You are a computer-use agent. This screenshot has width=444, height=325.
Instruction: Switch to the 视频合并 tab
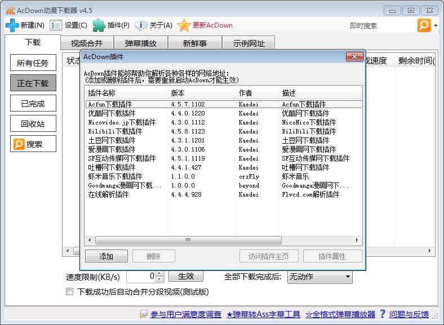pyautogui.click(x=87, y=43)
